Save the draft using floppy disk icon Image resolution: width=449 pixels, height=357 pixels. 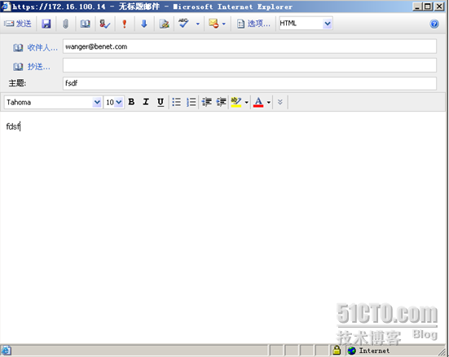tap(46, 24)
